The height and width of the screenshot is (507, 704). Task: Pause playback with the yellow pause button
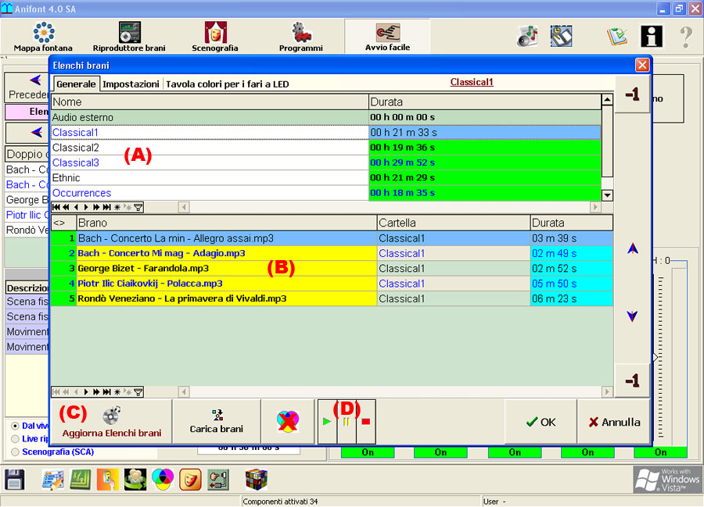(x=347, y=422)
